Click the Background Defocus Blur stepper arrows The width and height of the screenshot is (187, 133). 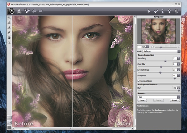pos(178,88)
